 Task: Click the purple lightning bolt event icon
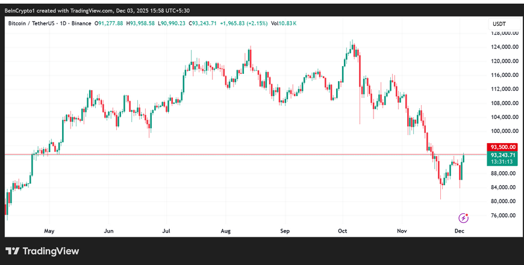(463, 218)
